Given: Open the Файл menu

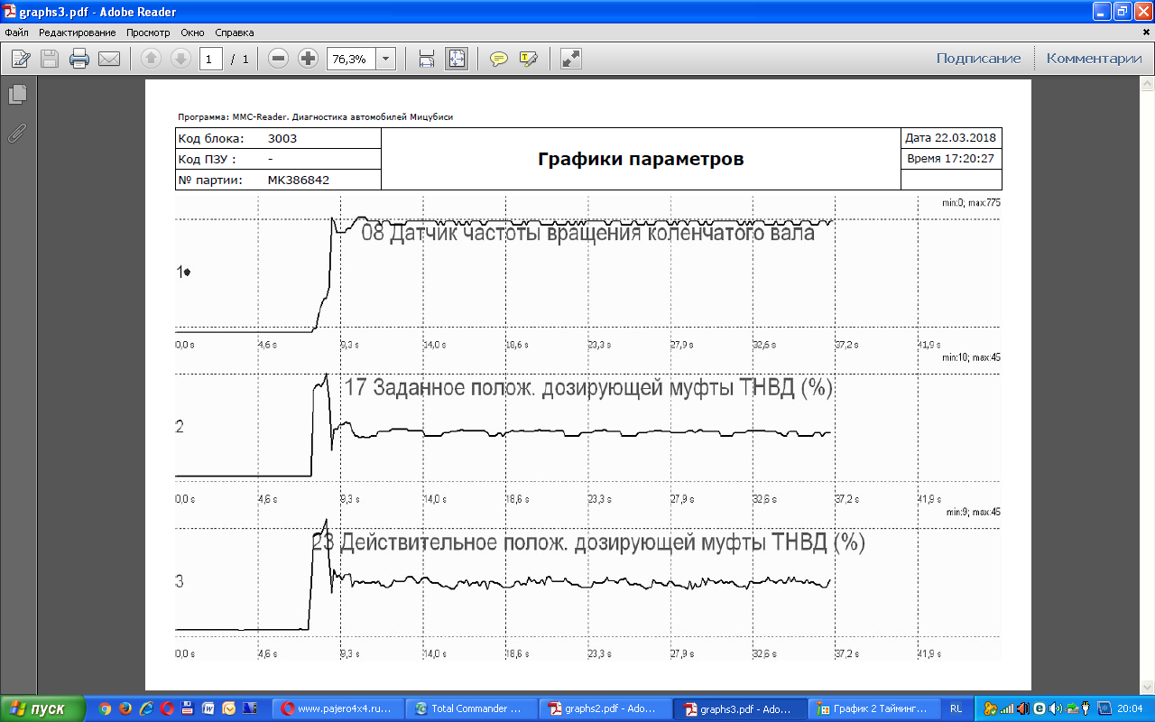Looking at the screenshot, I should (16, 32).
